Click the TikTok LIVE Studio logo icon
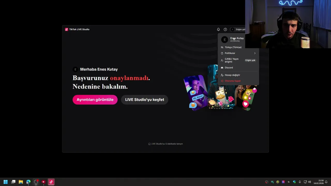 [66, 29]
